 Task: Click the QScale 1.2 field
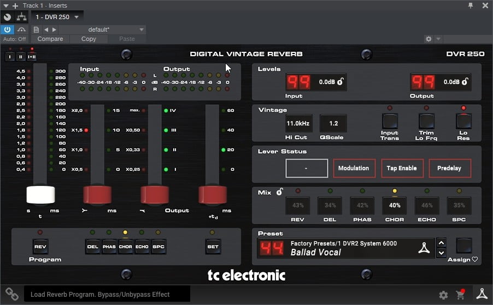point(333,123)
